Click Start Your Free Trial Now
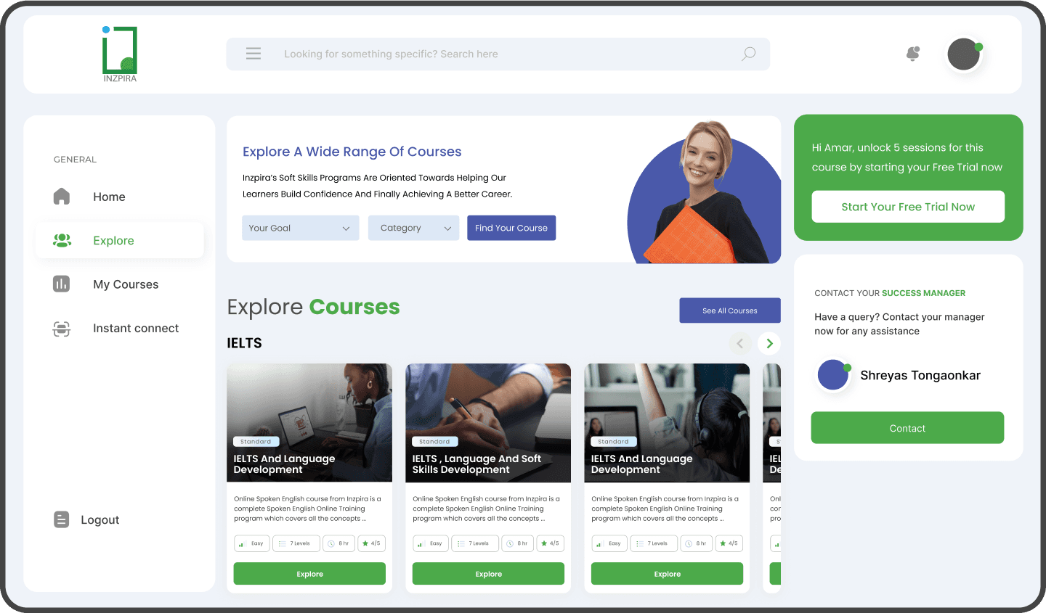The height and width of the screenshot is (613, 1046). click(908, 207)
